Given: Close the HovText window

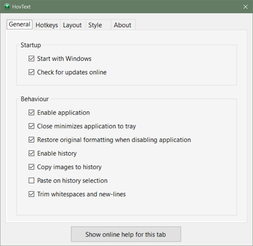Looking at the screenshot, I should (246, 7).
